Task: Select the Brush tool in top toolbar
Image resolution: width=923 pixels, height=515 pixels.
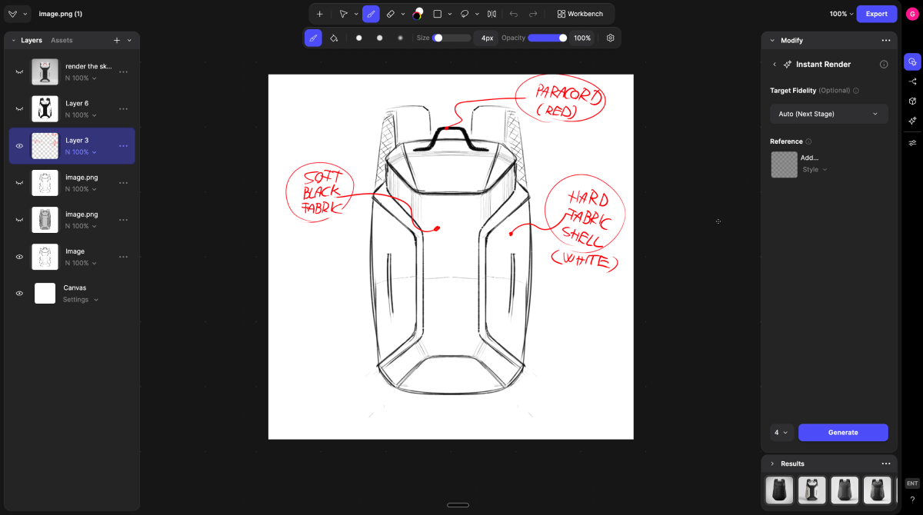Action: point(371,14)
